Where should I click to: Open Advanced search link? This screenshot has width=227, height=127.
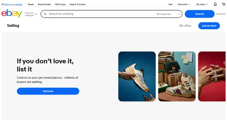(x=221, y=14)
